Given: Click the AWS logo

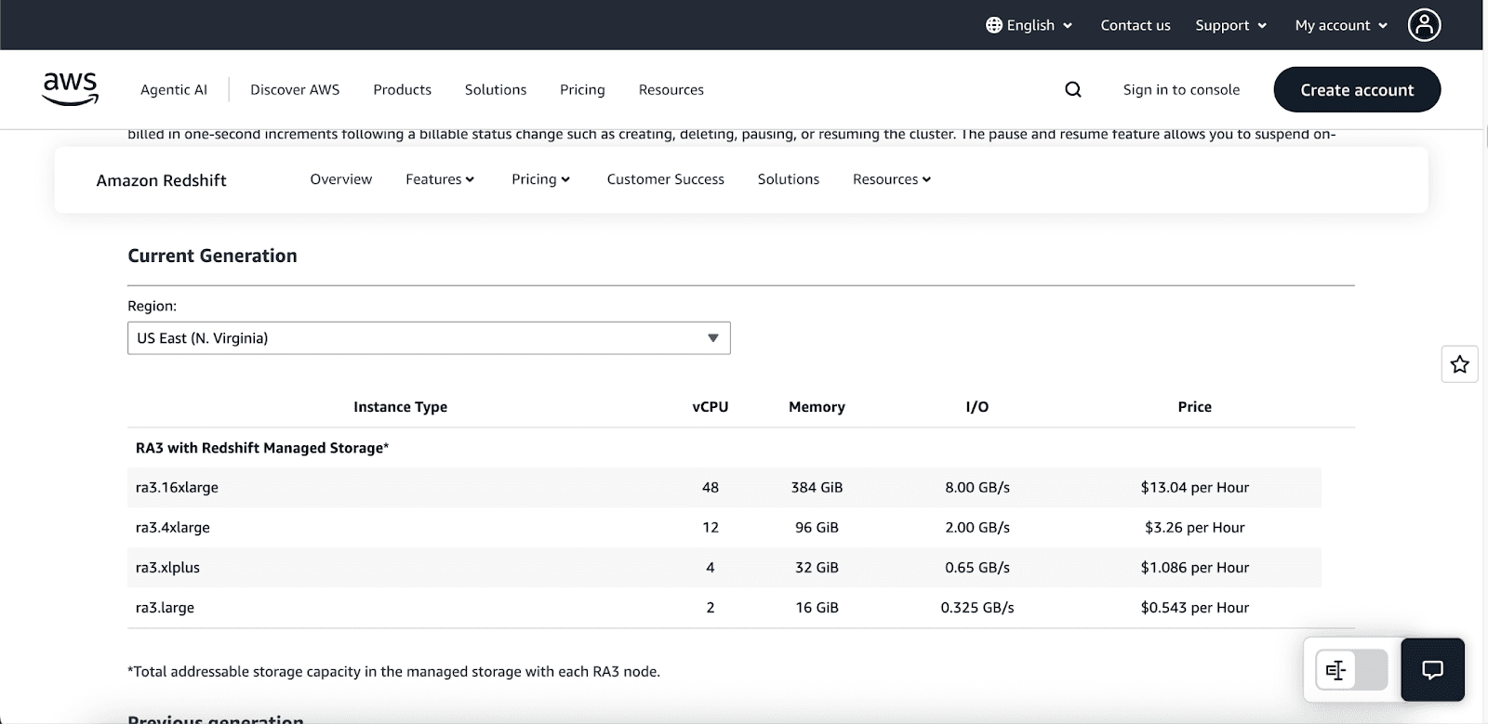Looking at the screenshot, I should tap(71, 88).
